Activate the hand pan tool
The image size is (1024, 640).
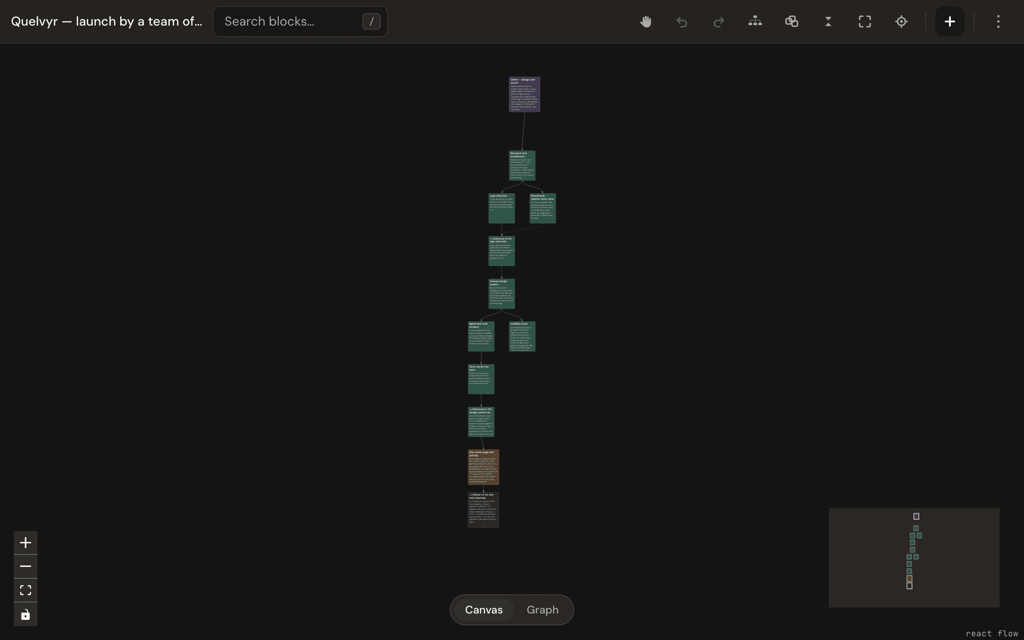(645, 21)
